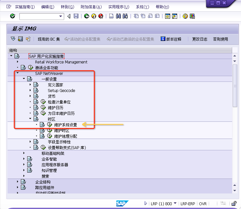The height and width of the screenshot is (209, 241).
Task: Open documentation icon for 维护系统设置
Action: [42, 125]
